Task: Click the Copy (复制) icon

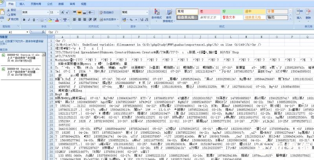Action: [x=12, y=14]
